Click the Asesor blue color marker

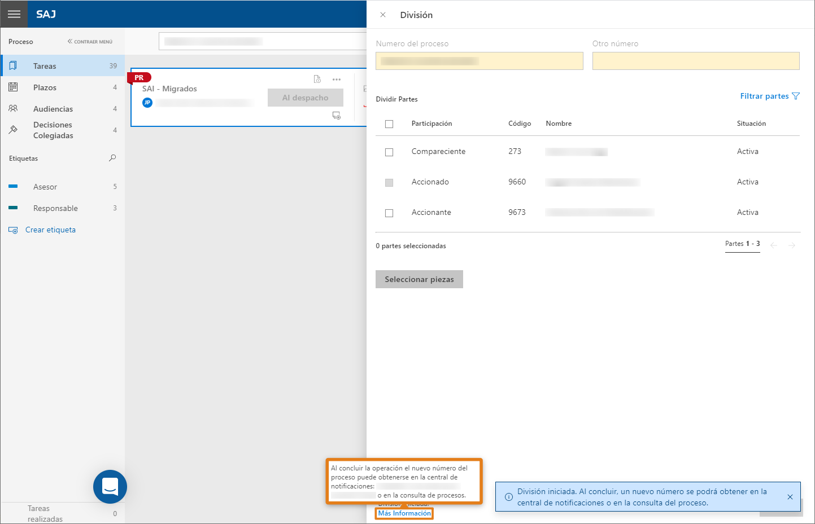(13, 186)
